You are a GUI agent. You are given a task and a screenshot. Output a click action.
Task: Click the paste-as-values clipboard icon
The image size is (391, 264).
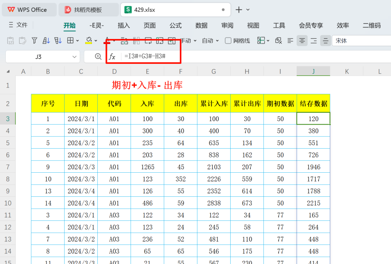pyautogui.click(x=10, y=40)
